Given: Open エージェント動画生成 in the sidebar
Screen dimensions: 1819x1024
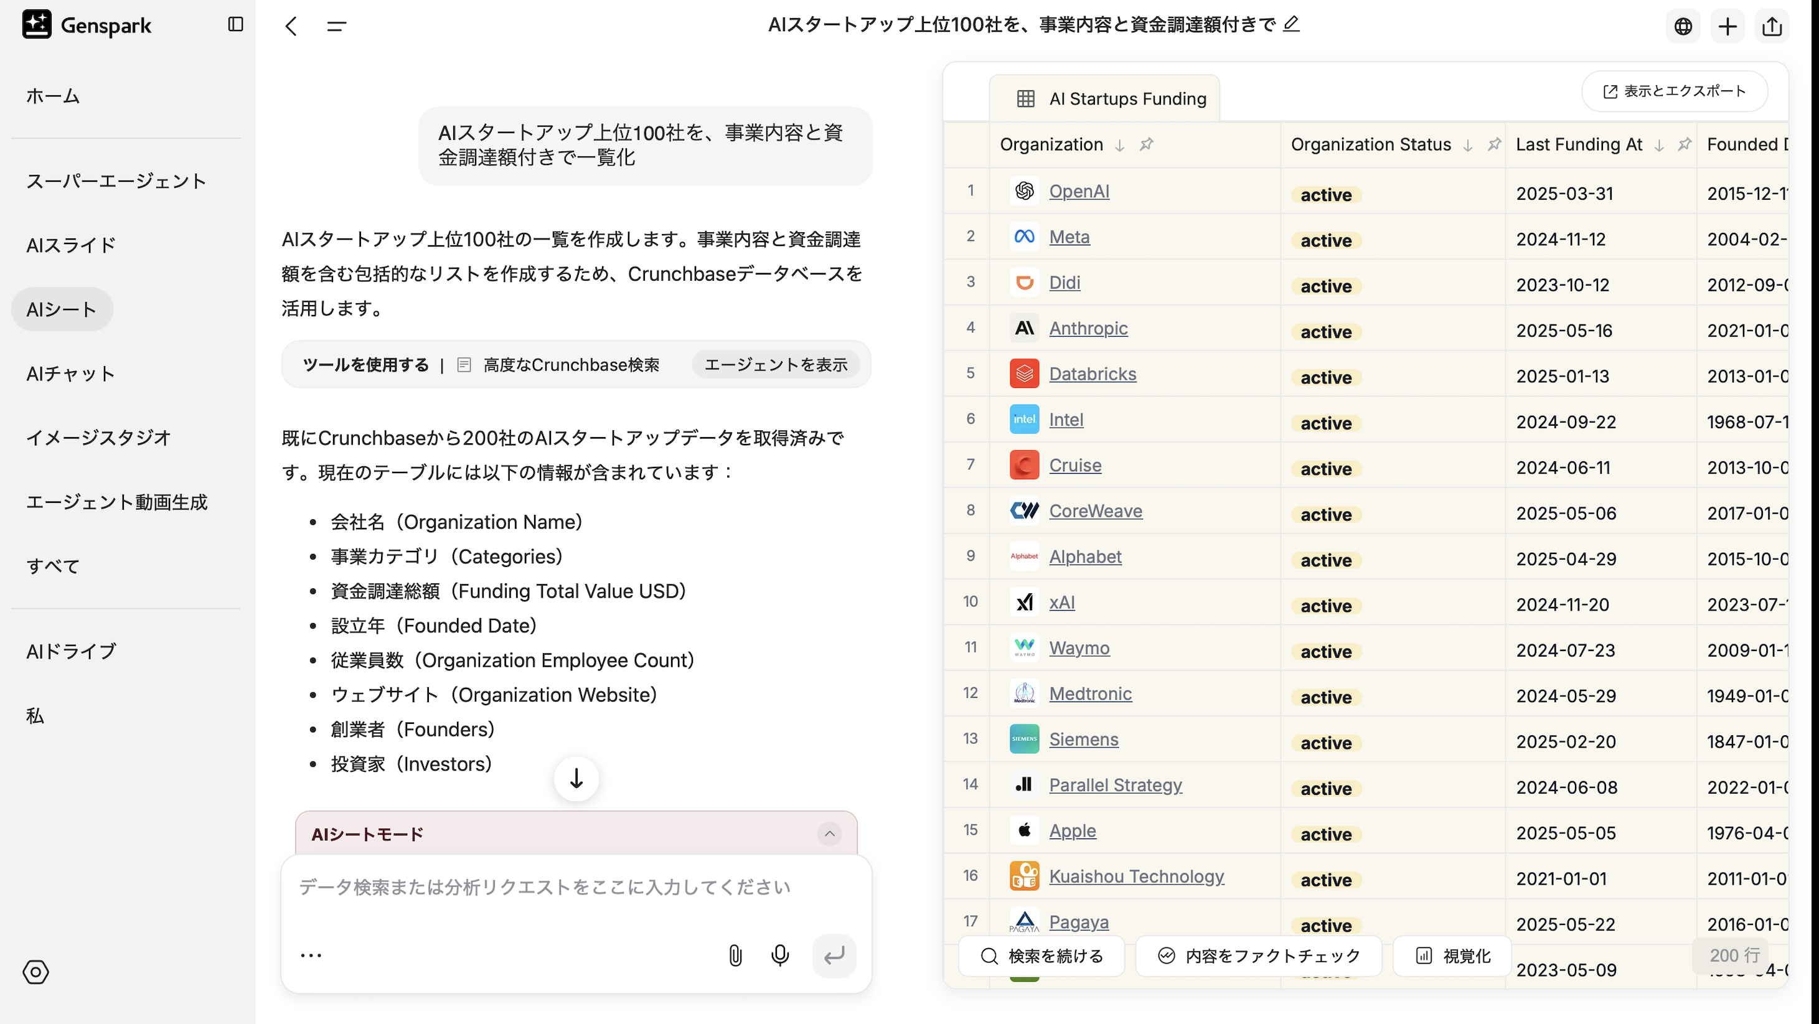Looking at the screenshot, I should tap(116, 502).
